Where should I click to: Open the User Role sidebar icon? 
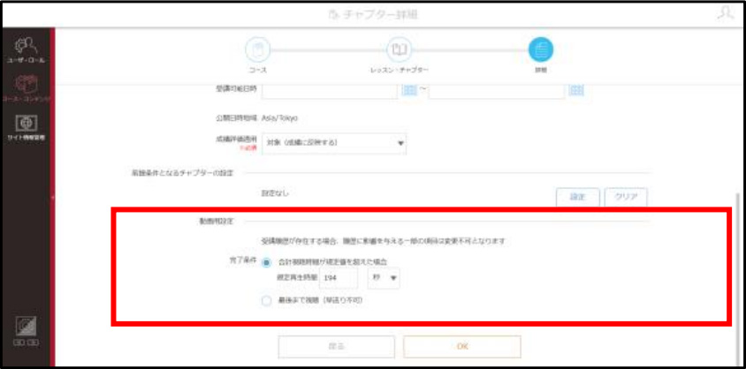pos(27,49)
